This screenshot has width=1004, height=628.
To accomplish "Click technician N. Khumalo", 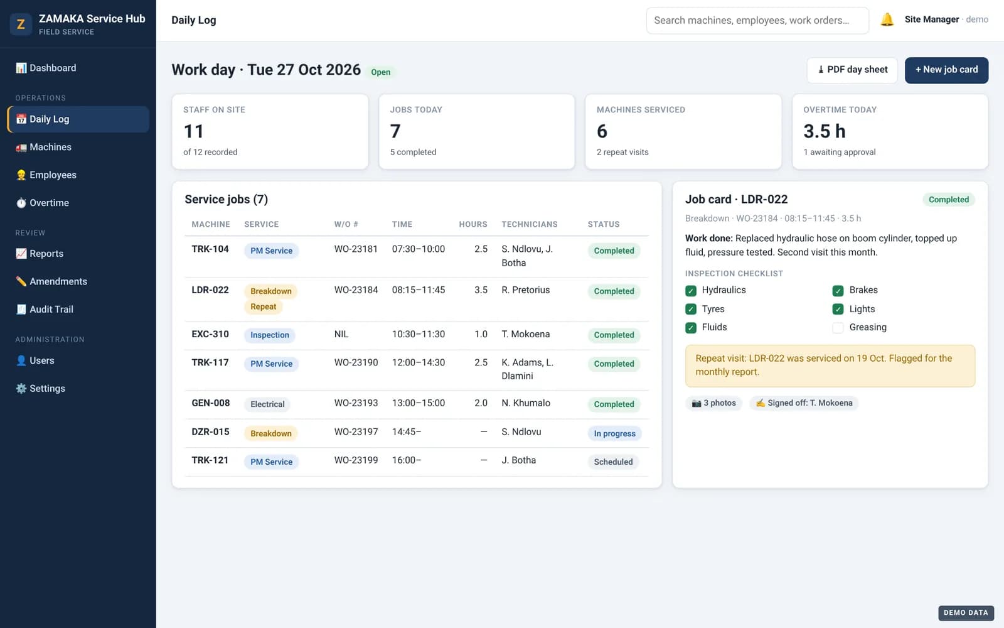I will (526, 403).
